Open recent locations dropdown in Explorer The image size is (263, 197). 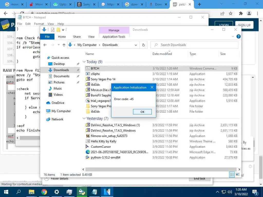(59, 45)
